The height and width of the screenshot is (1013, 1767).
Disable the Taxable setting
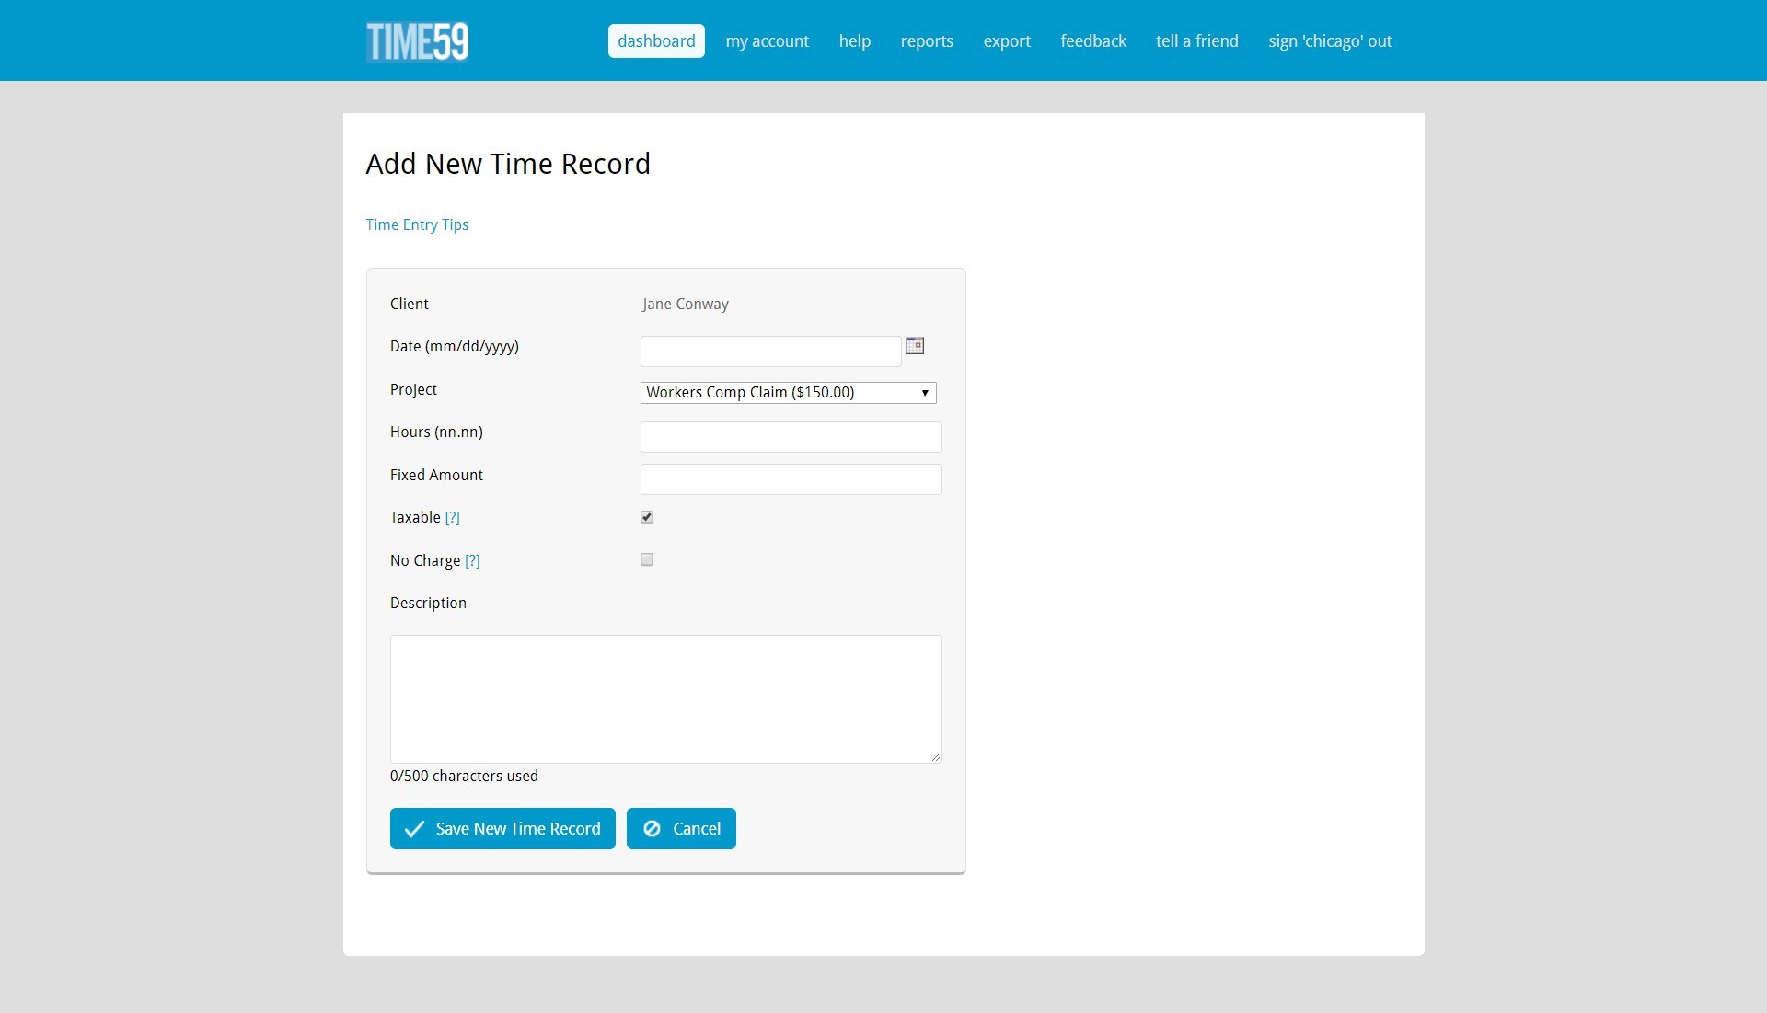pyautogui.click(x=647, y=516)
